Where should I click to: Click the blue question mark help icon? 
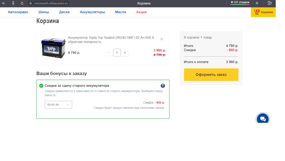163,86
